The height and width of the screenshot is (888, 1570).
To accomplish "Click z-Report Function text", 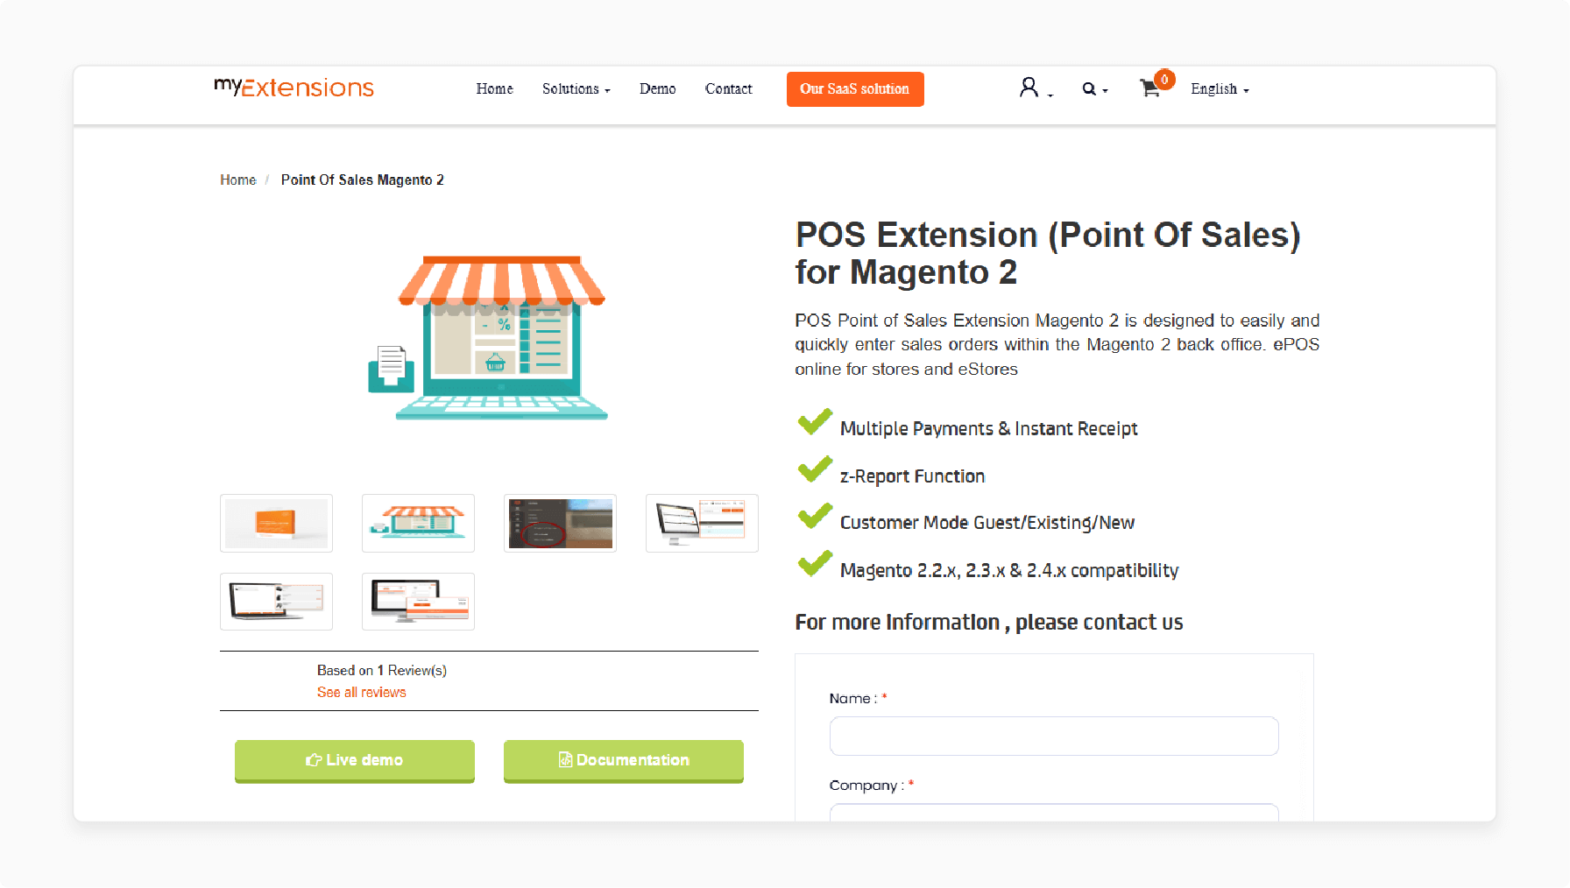I will (x=912, y=476).
